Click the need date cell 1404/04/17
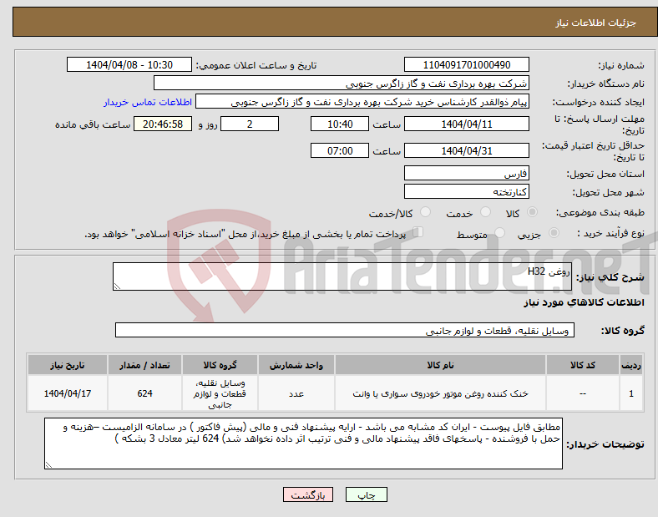The image size is (658, 517). (68, 393)
